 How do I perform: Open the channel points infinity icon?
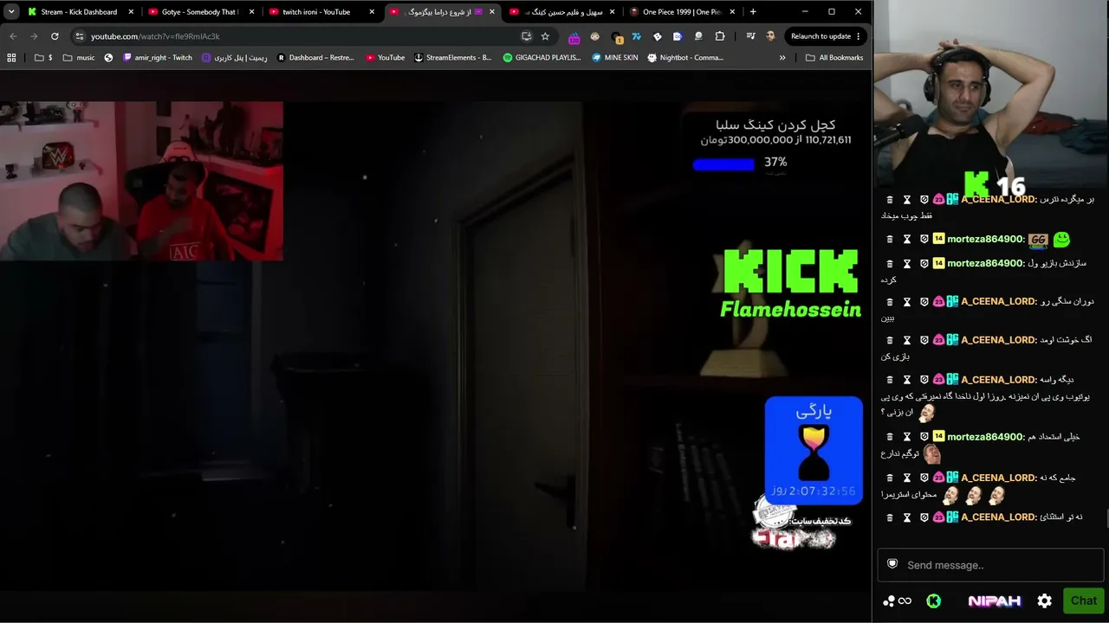[x=898, y=601]
